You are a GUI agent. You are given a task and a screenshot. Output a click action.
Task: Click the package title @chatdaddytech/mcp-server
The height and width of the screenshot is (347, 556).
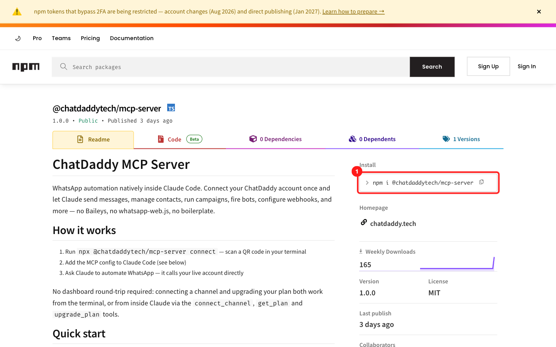(x=107, y=108)
